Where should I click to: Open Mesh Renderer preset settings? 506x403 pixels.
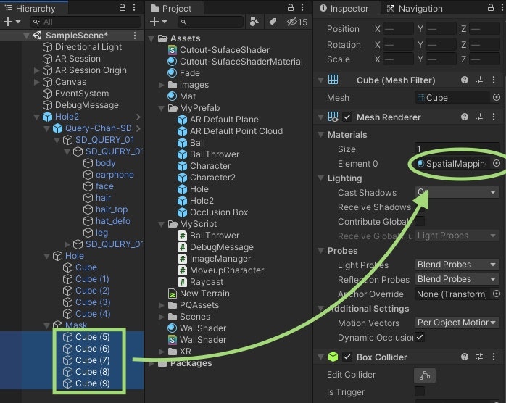click(479, 117)
